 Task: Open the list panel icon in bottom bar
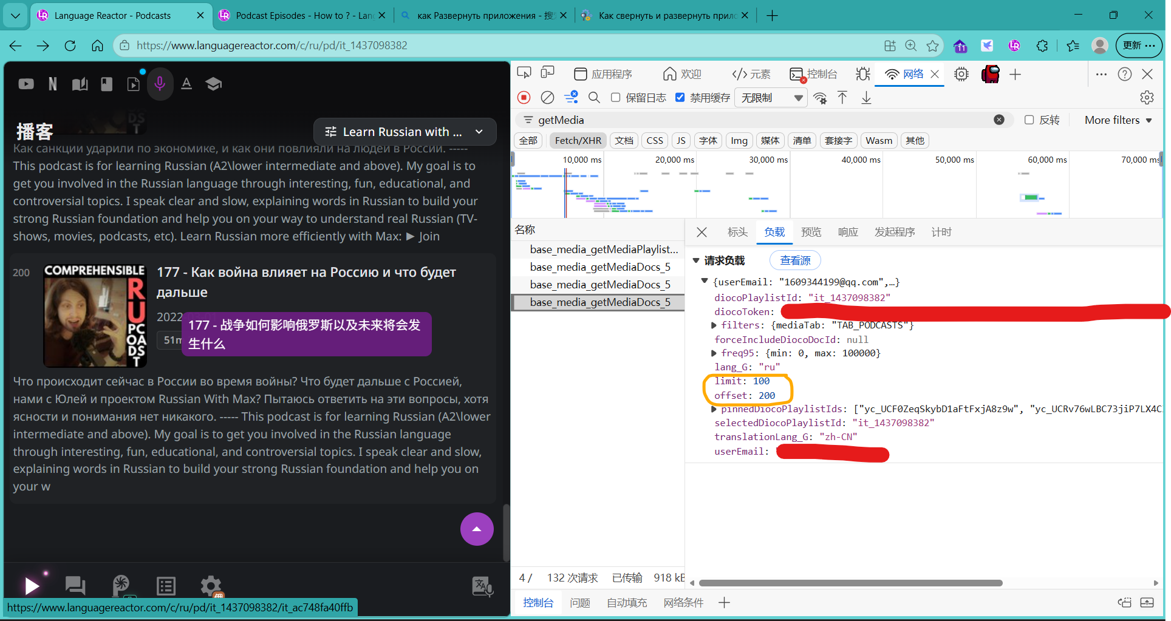click(x=166, y=586)
